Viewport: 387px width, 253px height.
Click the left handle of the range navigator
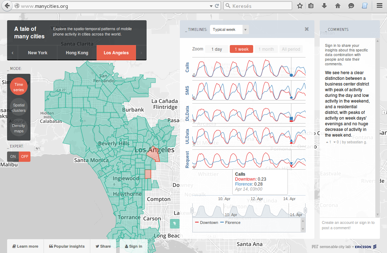[192, 210]
